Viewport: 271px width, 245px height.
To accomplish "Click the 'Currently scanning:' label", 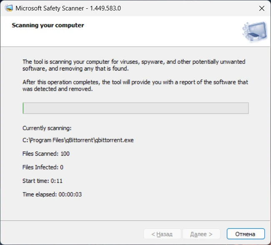I will (x=47, y=128).
